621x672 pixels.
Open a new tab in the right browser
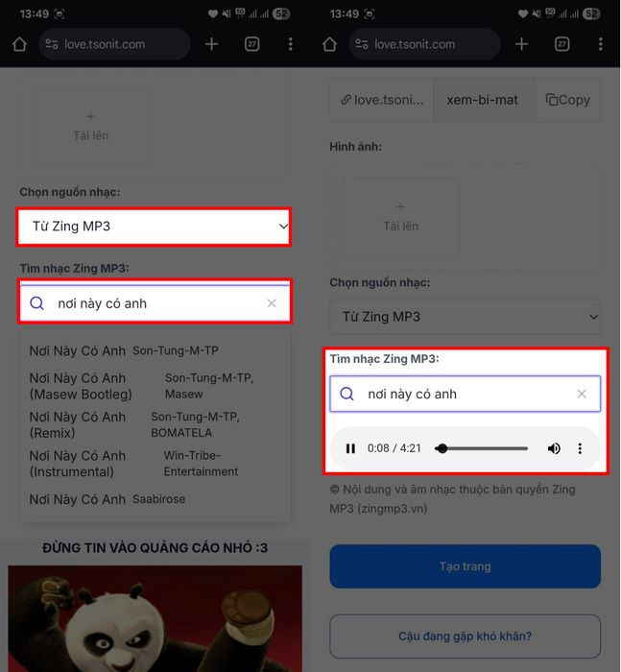pyautogui.click(x=521, y=44)
